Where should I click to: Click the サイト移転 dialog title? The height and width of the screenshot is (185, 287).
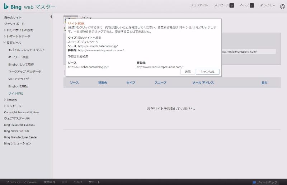pyautogui.click(x=76, y=24)
